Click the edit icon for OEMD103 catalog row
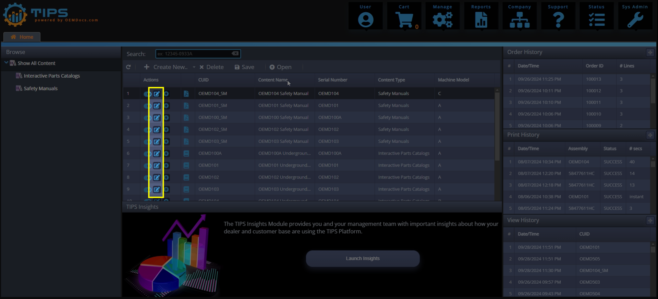The width and height of the screenshot is (658, 299). [x=157, y=190]
